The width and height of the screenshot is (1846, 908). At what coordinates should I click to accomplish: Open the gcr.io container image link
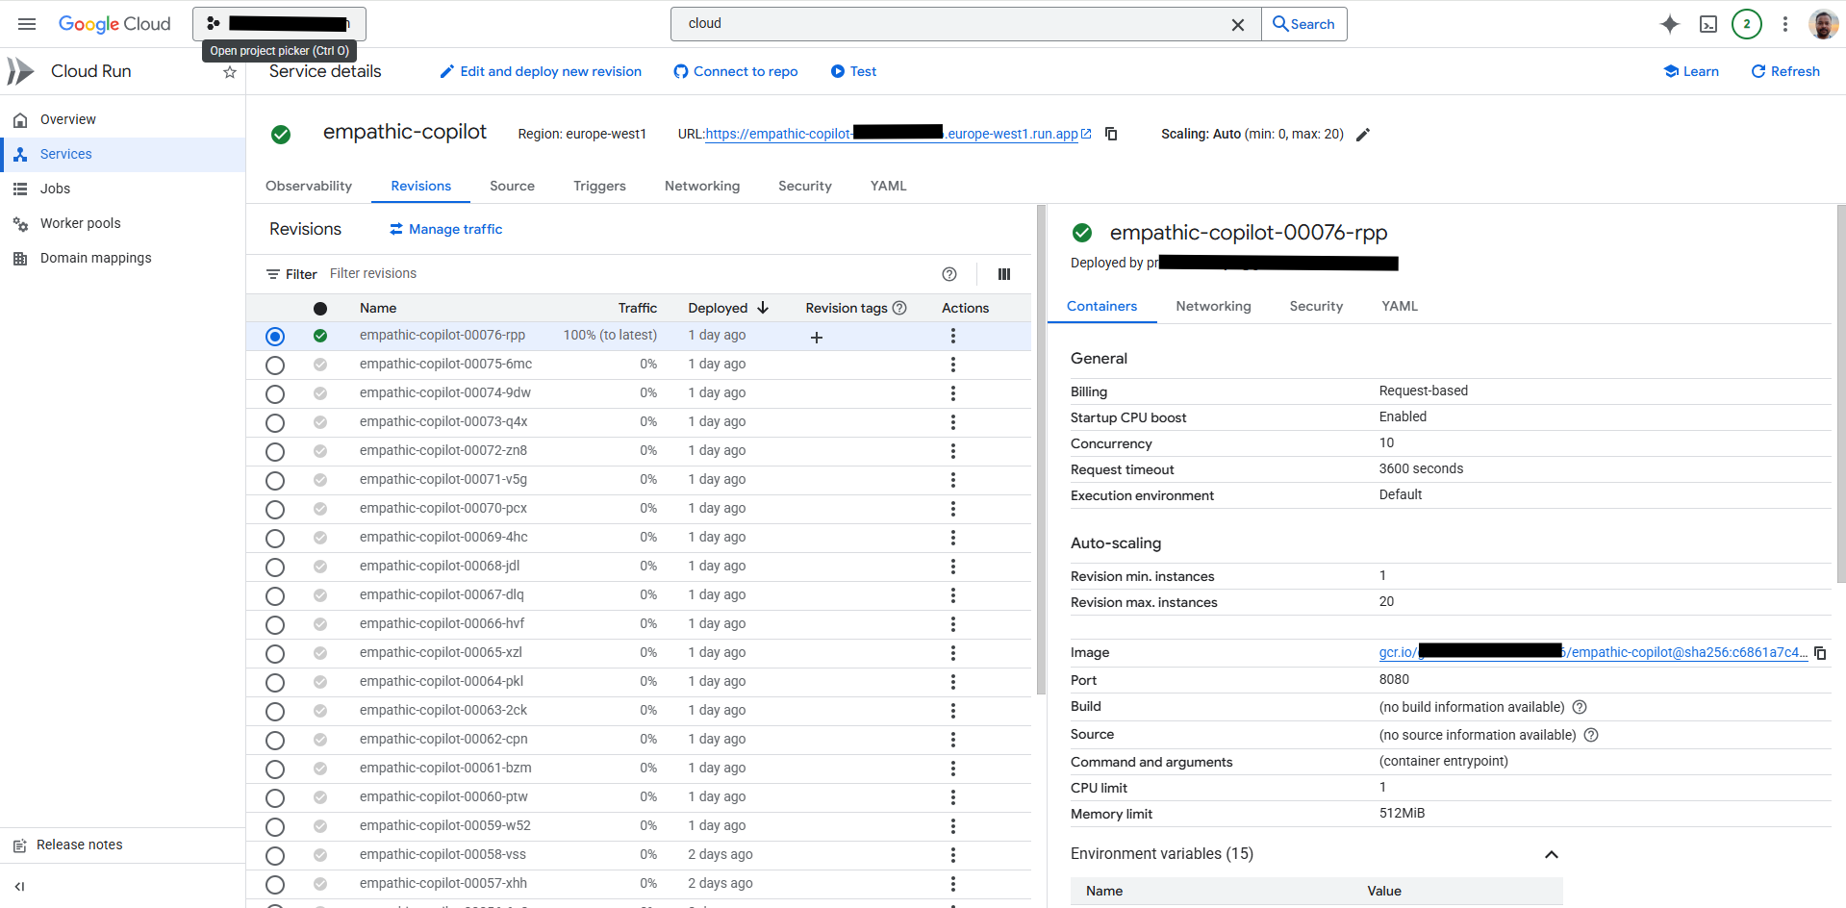1593,652
